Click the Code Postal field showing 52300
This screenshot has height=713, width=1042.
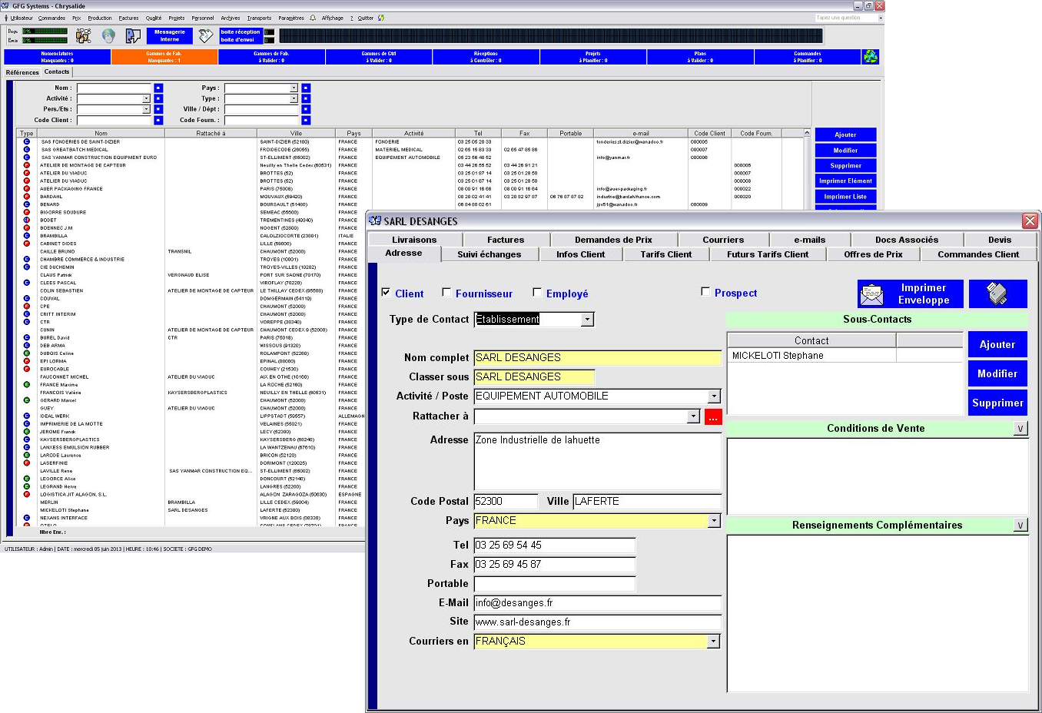click(506, 501)
